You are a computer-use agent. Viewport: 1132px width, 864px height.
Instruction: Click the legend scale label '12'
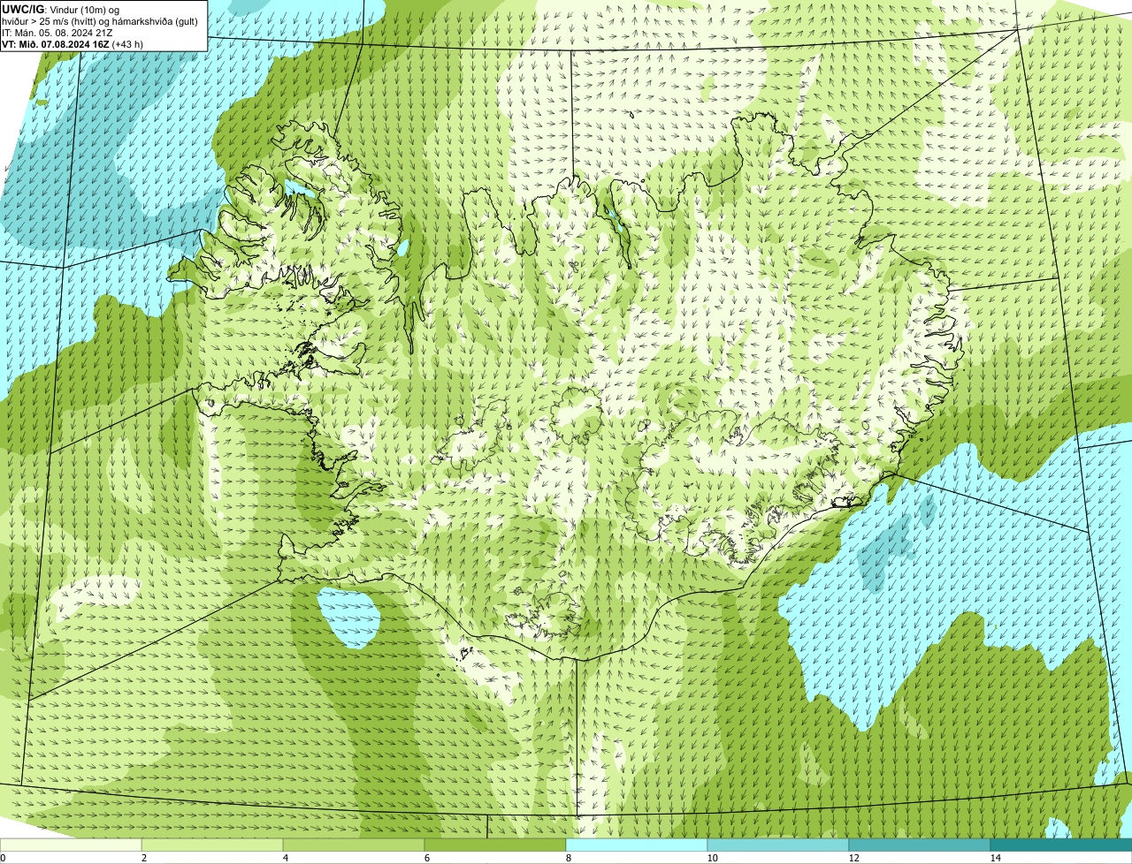click(x=853, y=858)
